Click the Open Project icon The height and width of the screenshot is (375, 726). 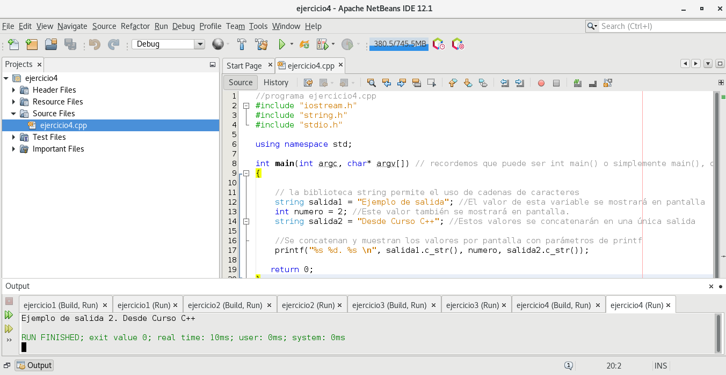(x=51, y=44)
